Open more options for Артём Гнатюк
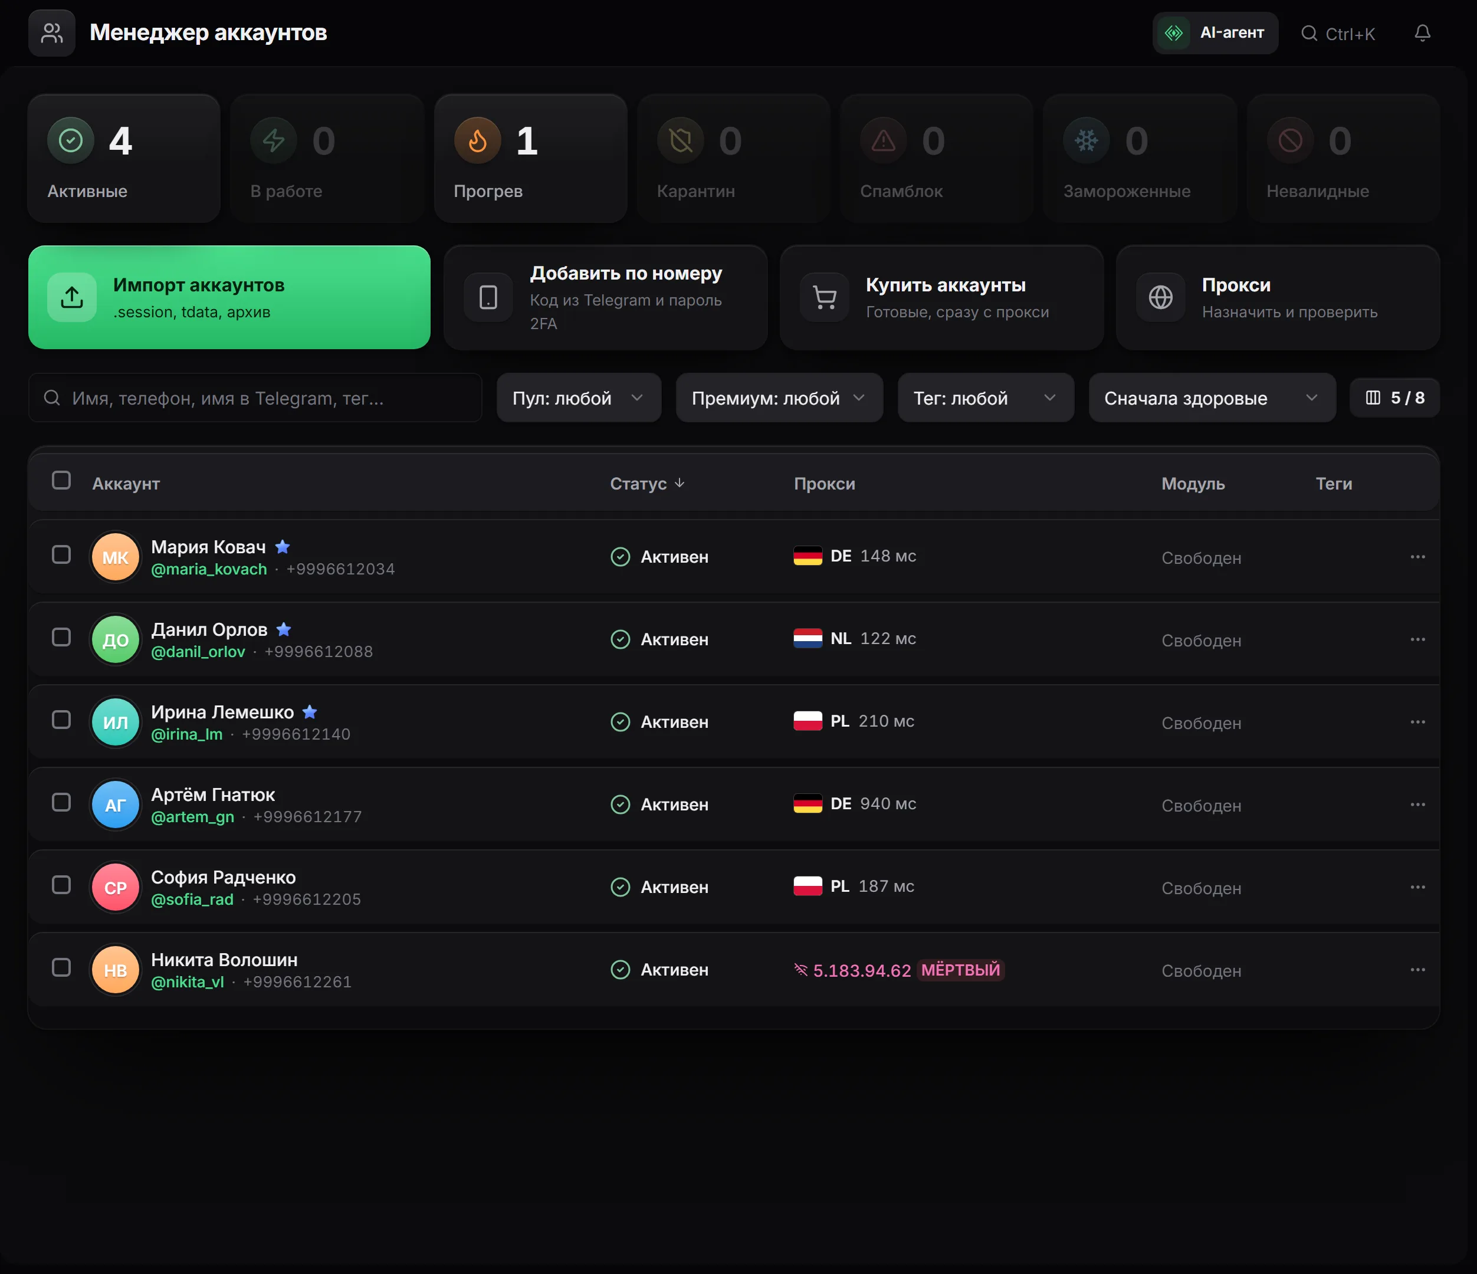The image size is (1477, 1274). (1417, 805)
